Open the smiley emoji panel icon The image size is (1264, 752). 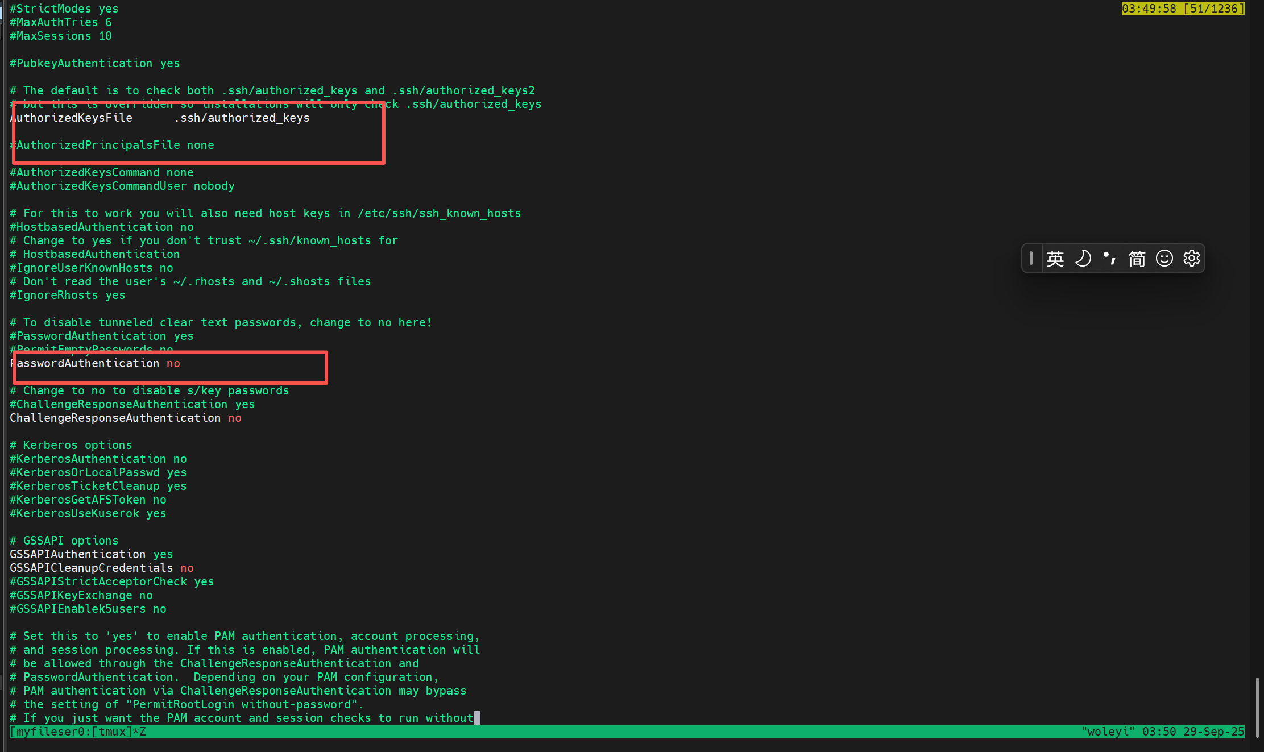click(x=1164, y=259)
